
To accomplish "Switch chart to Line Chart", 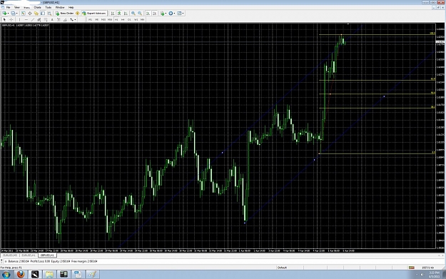I will [126, 14].
